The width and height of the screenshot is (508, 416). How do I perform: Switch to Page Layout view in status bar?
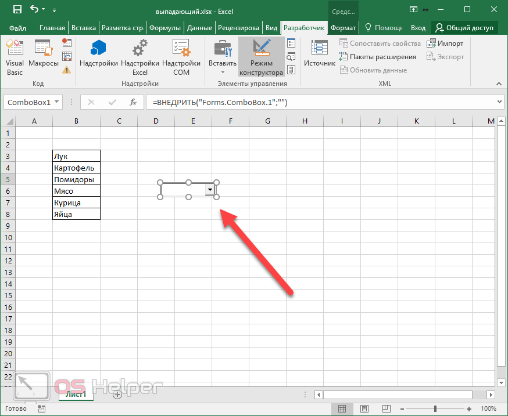[364, 408]
